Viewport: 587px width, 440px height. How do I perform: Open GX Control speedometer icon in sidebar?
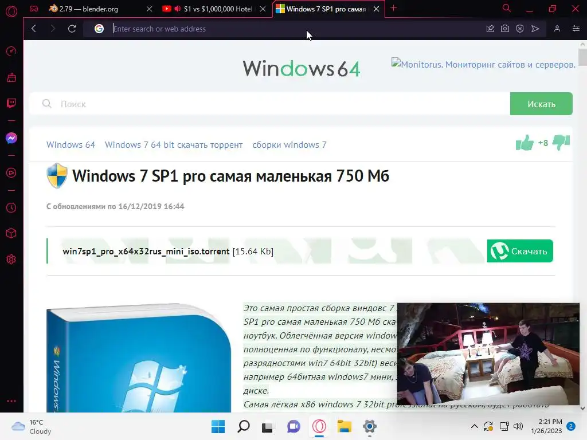pos(11,51)
